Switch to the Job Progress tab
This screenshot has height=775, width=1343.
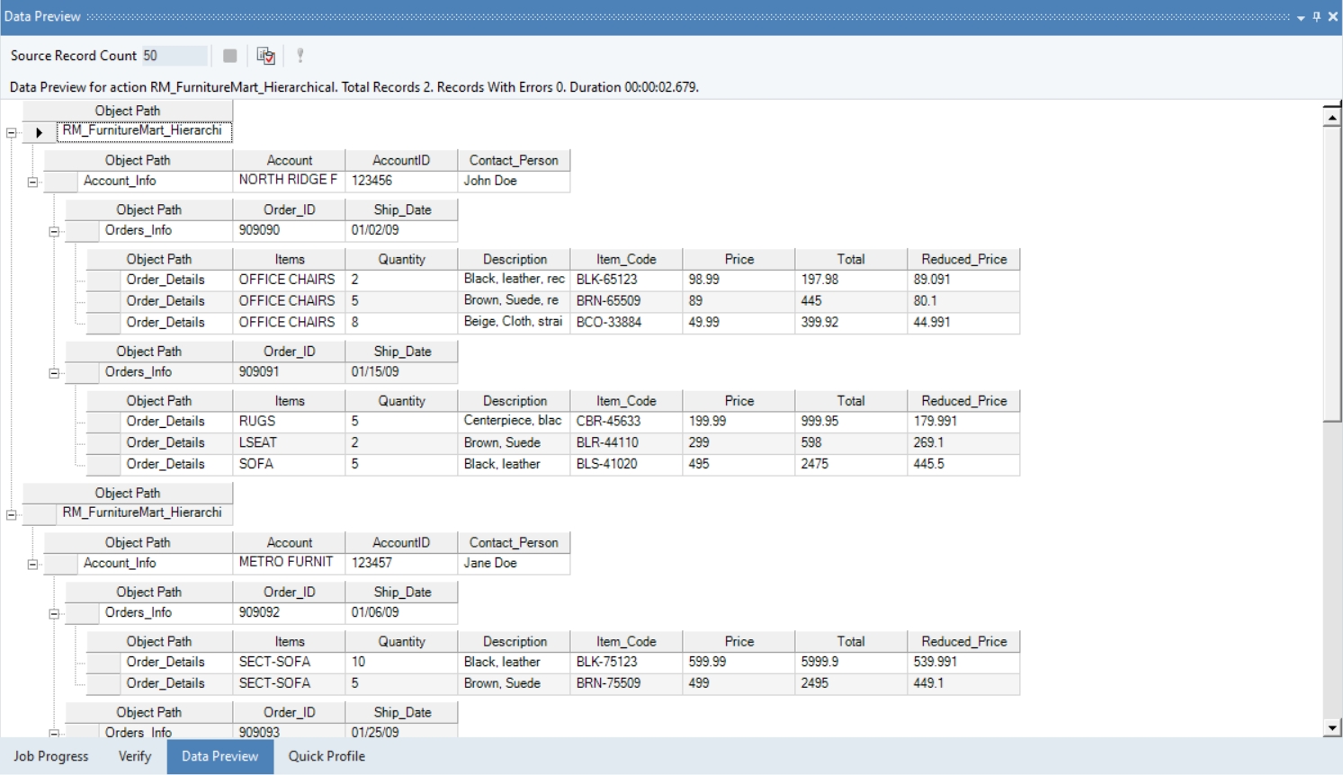click(x=51, y=756)
